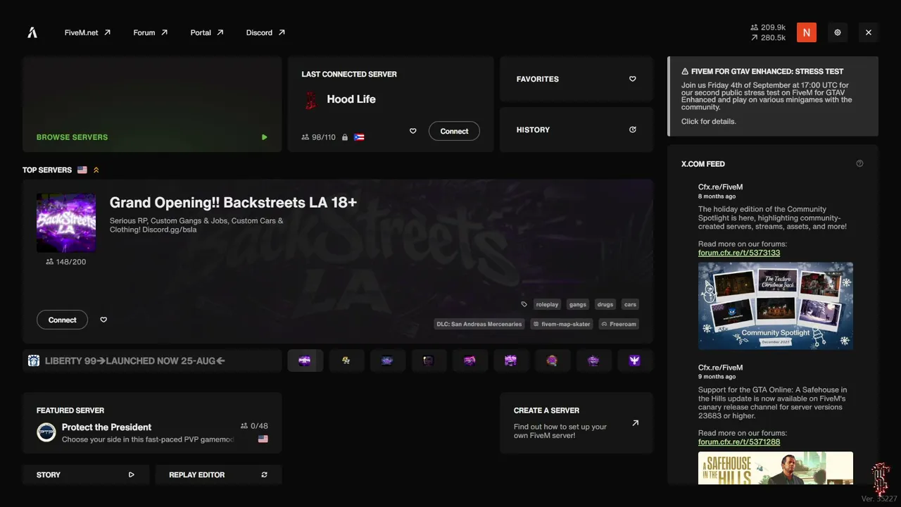This screenshot has width=901, height=507.
Task: Click the DLC: San Andreas Mercenaries label
Action: pos(479,324)
